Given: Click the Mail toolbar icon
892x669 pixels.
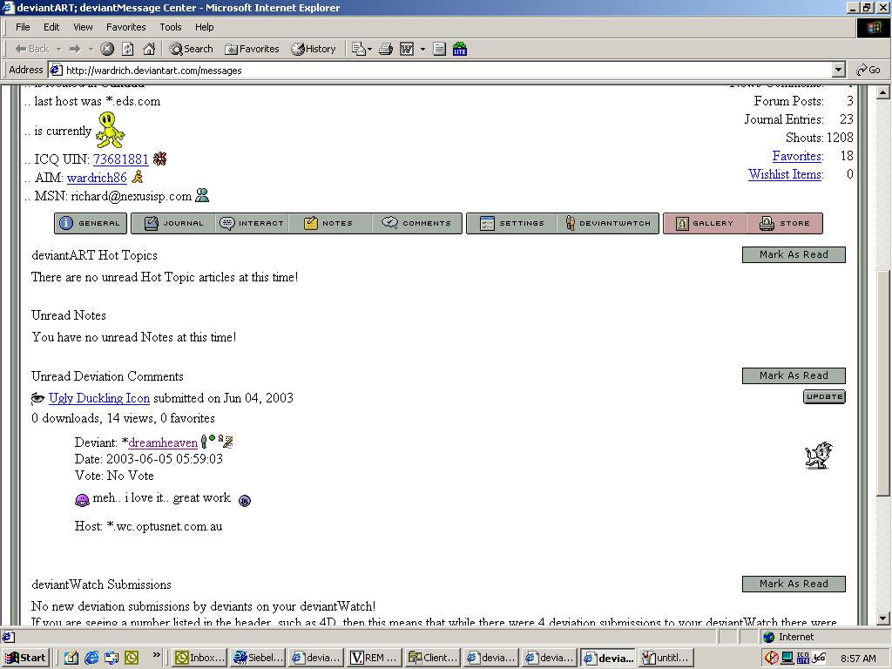Looking at the screenshot, I should tap(358, 49).
